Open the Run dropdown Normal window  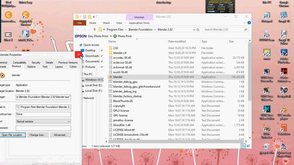click(x=43, y=121)
